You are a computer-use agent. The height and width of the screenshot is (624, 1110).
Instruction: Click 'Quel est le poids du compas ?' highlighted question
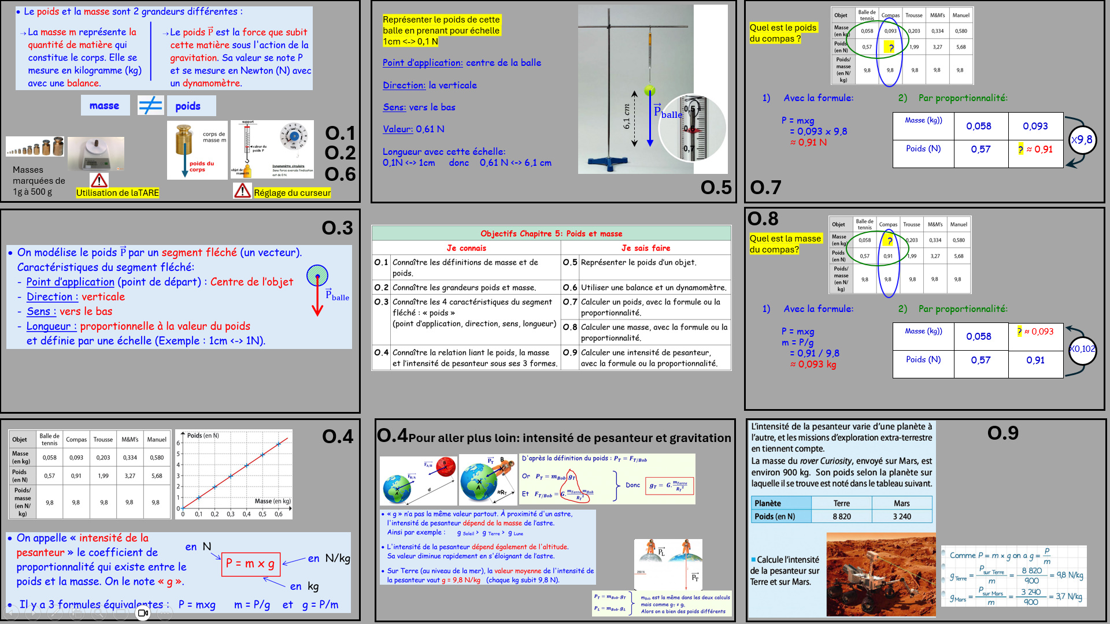[783, 33]
